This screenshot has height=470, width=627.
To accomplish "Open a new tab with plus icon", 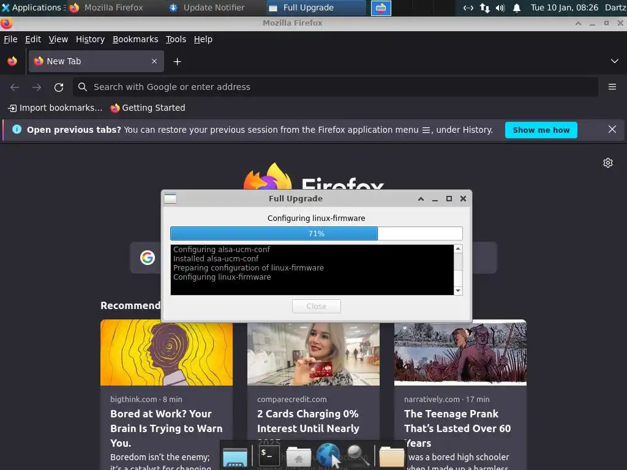I will point(177,62).
